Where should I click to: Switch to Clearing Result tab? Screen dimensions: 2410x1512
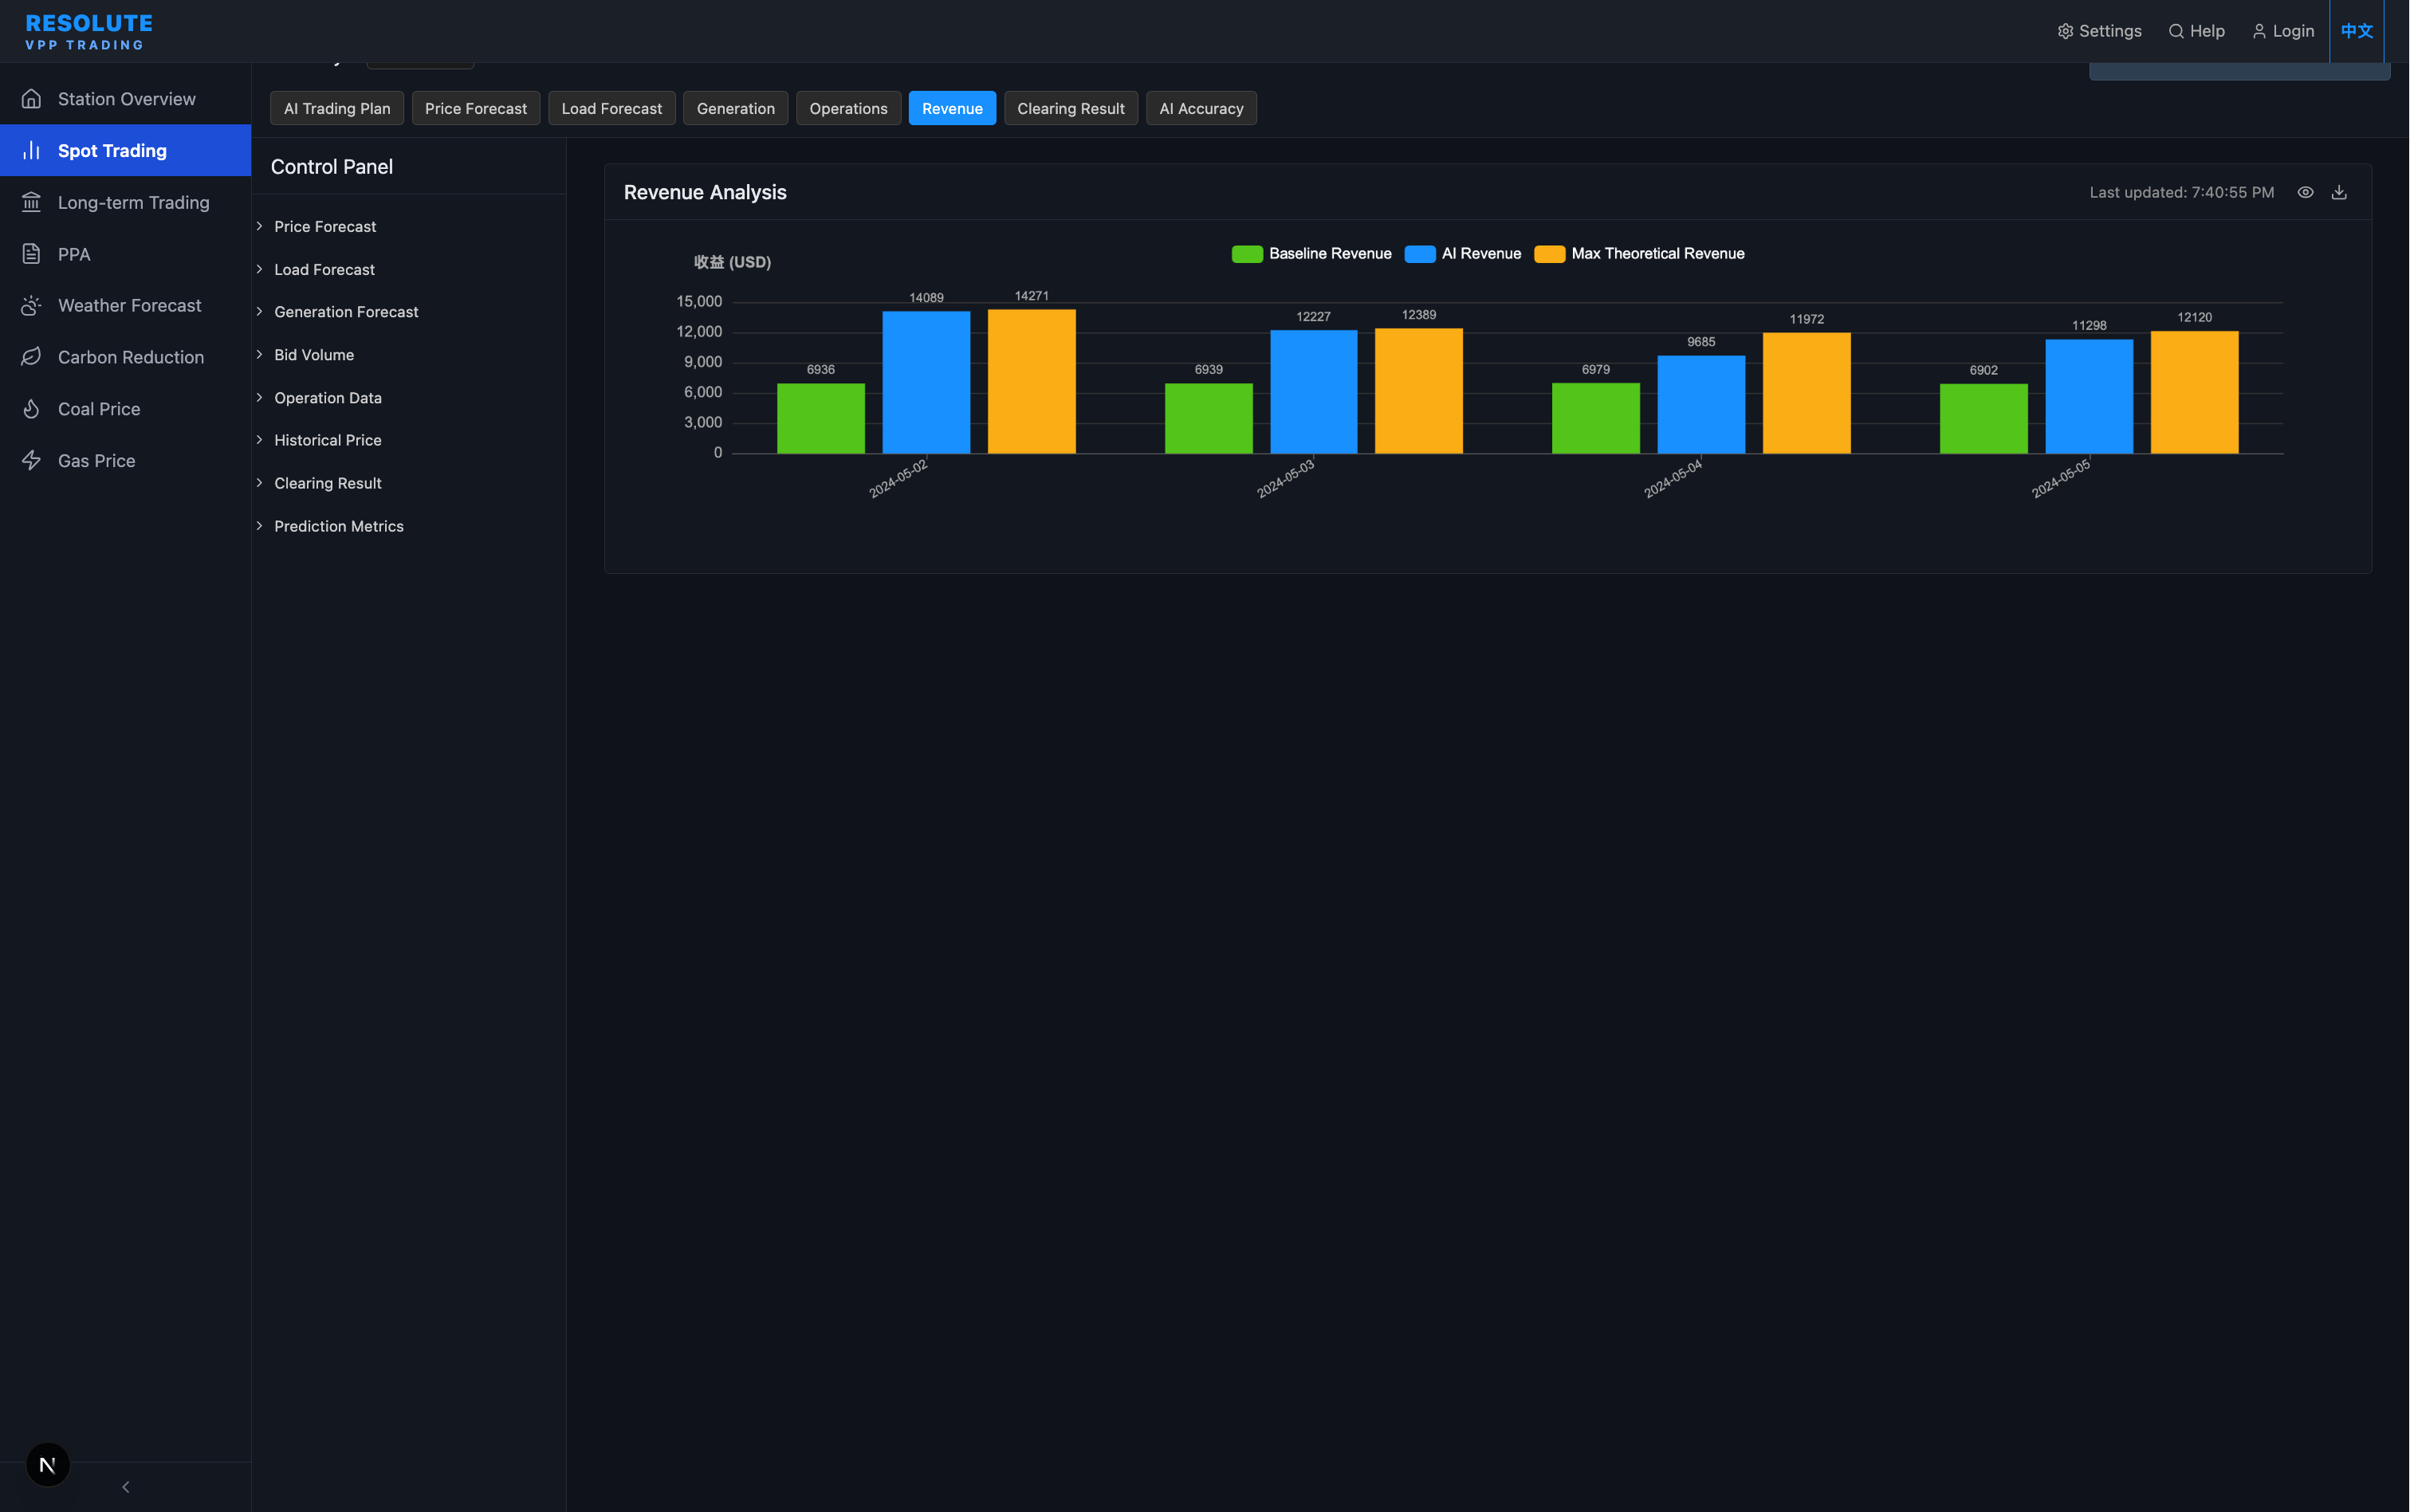[x=1071, y=108]
